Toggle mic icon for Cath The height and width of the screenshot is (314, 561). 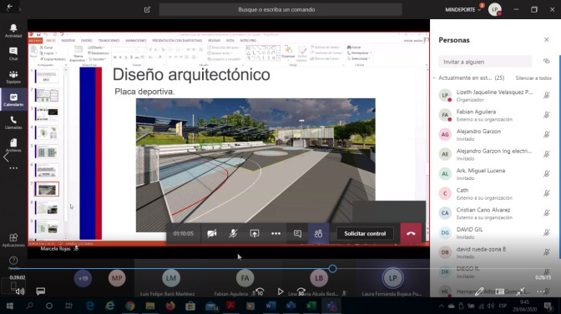[x=546, y=193]
